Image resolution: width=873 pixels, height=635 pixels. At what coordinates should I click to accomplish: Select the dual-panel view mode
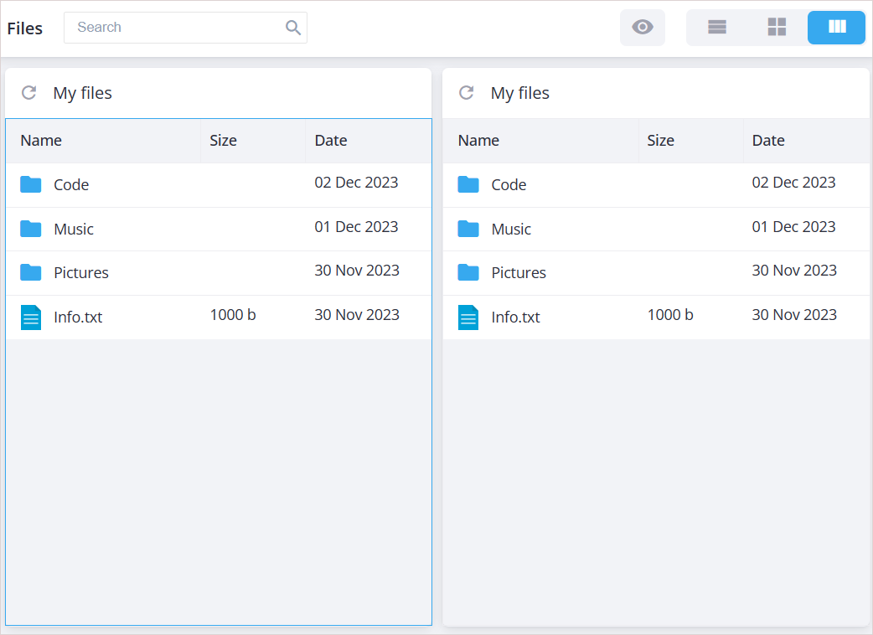(836, 28)
